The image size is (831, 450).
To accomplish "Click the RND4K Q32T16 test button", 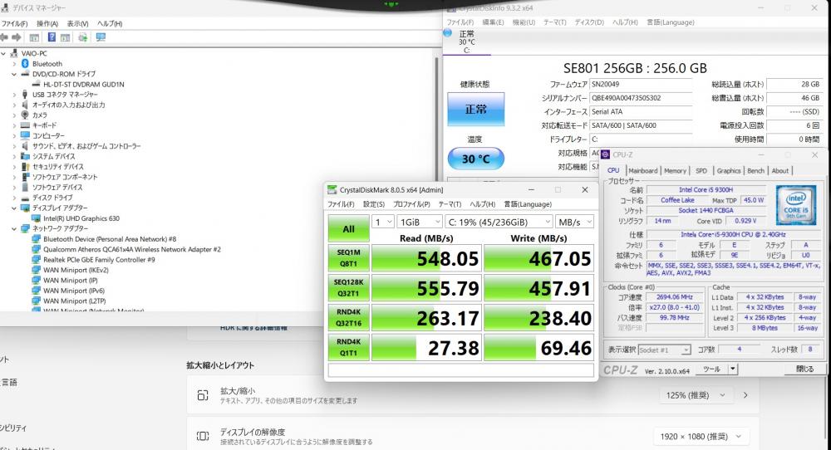I will coord(348,317).
